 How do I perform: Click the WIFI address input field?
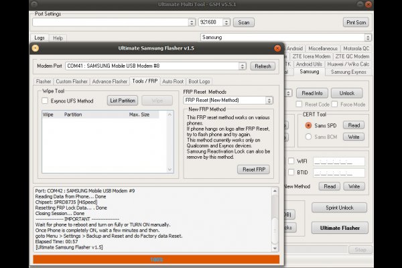tap(338, 161)
